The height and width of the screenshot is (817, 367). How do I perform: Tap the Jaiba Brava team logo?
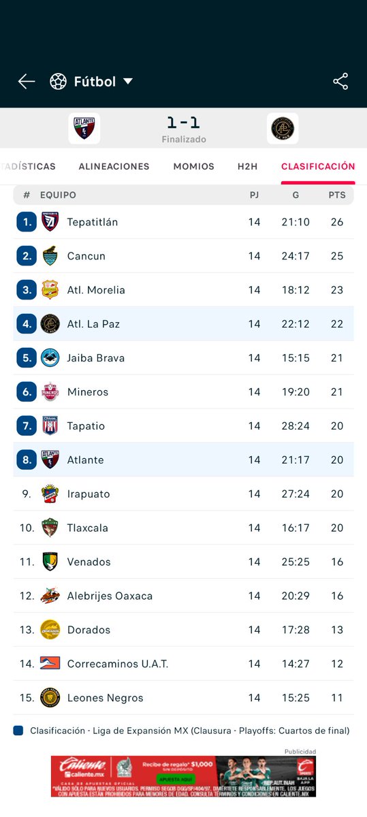[50, 358]
